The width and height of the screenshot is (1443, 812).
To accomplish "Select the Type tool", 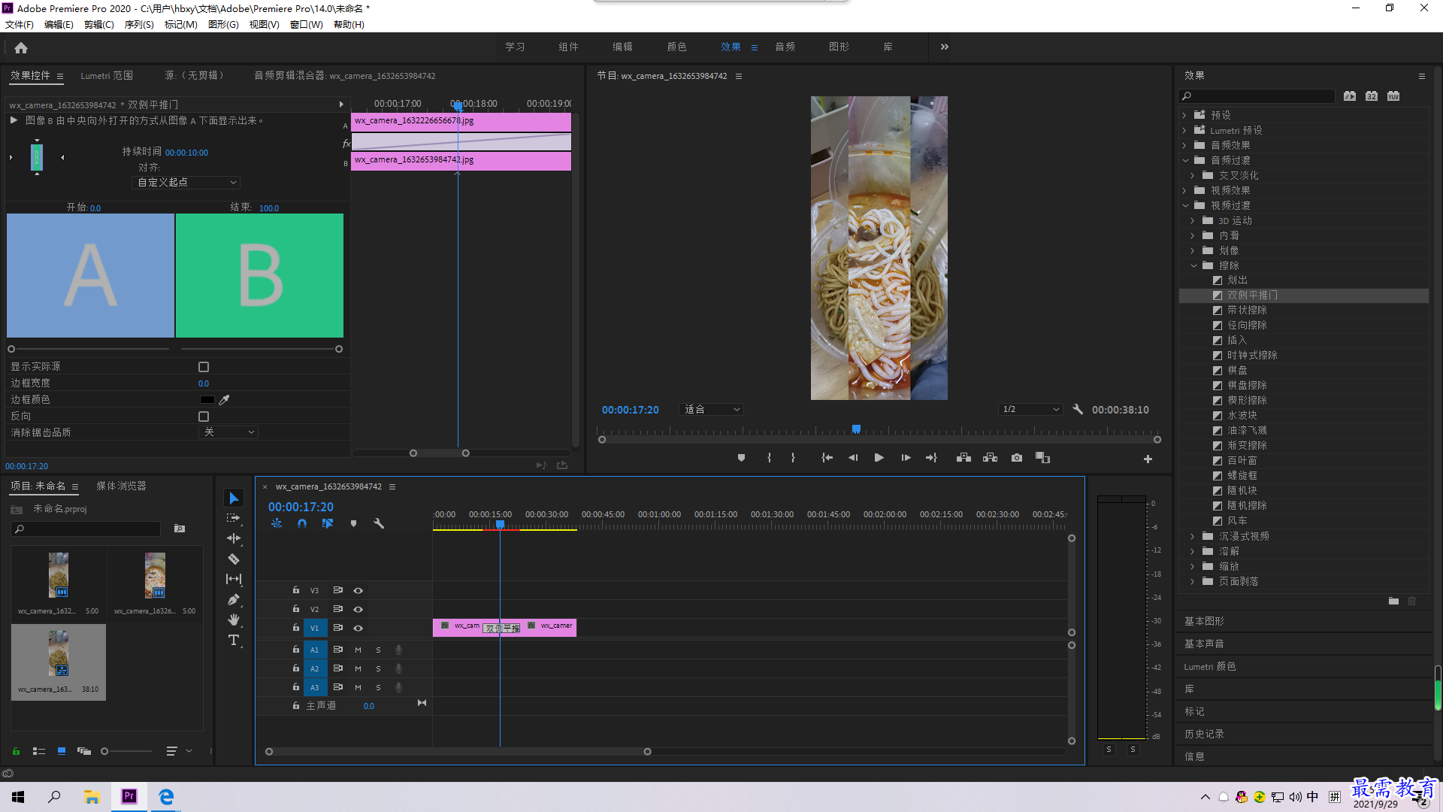I will click(x=234, y=640).
